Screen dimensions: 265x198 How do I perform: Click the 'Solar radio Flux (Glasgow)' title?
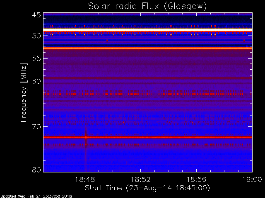point(147,7)
